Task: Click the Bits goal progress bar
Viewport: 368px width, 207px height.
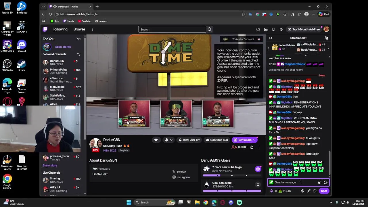Action: [x=232, y=191]
